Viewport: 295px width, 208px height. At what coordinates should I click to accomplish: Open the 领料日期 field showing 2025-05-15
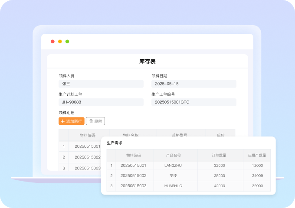click(193, 84)
